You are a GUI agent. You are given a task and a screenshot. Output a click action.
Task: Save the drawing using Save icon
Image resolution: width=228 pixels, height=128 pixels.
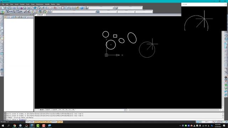pos(10,8)
